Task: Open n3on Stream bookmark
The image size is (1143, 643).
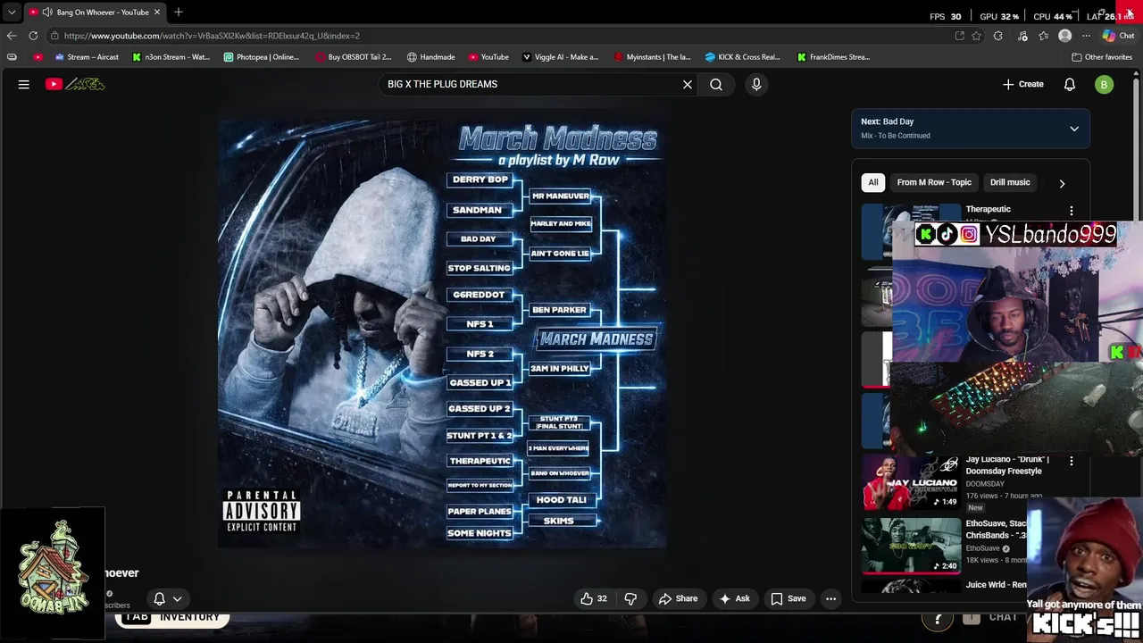Action: tap(171, 57)
